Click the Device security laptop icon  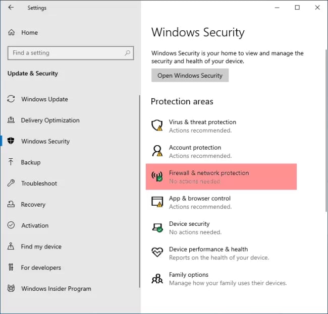pos(157,227)
